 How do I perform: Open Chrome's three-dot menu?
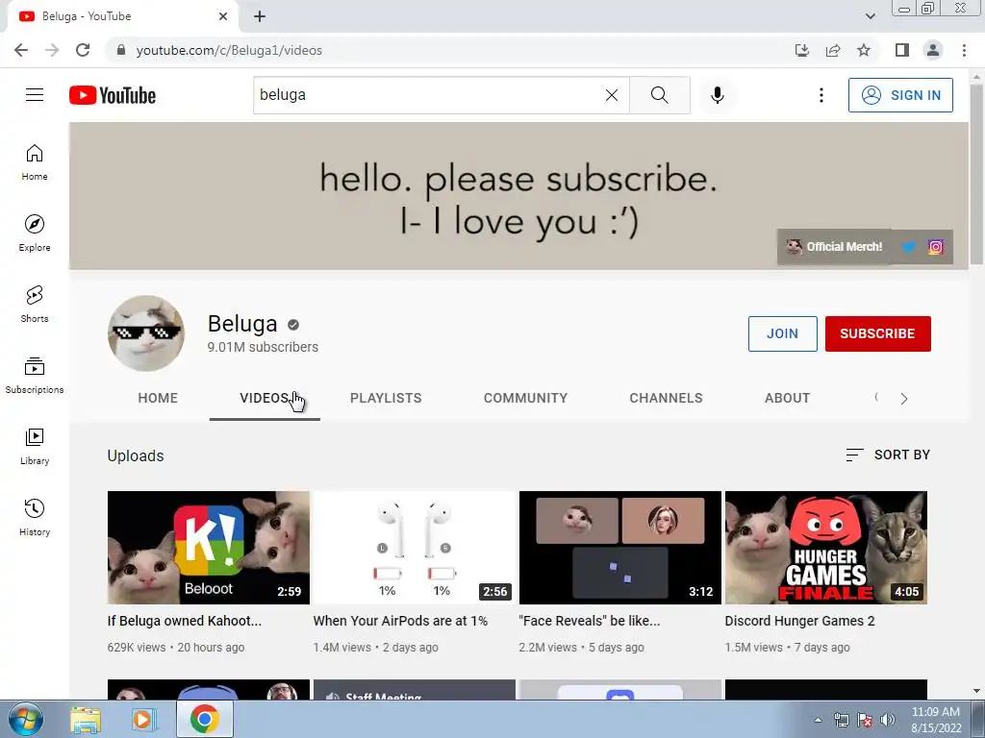coord(964,50)
